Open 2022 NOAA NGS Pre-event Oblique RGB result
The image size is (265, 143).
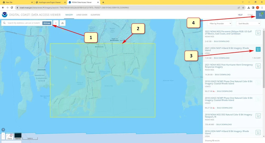228,32
